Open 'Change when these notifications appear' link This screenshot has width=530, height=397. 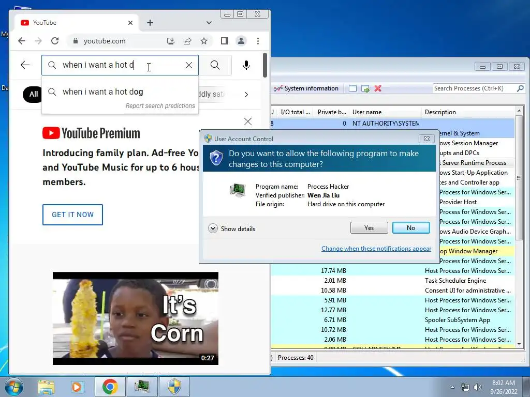pos(376,249)
